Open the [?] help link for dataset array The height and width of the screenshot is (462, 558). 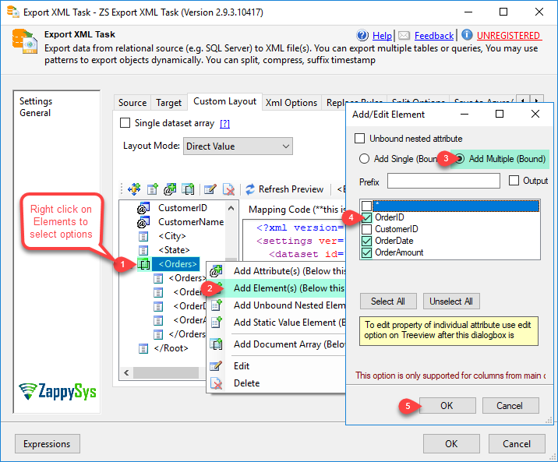click(x=224, y=123)
